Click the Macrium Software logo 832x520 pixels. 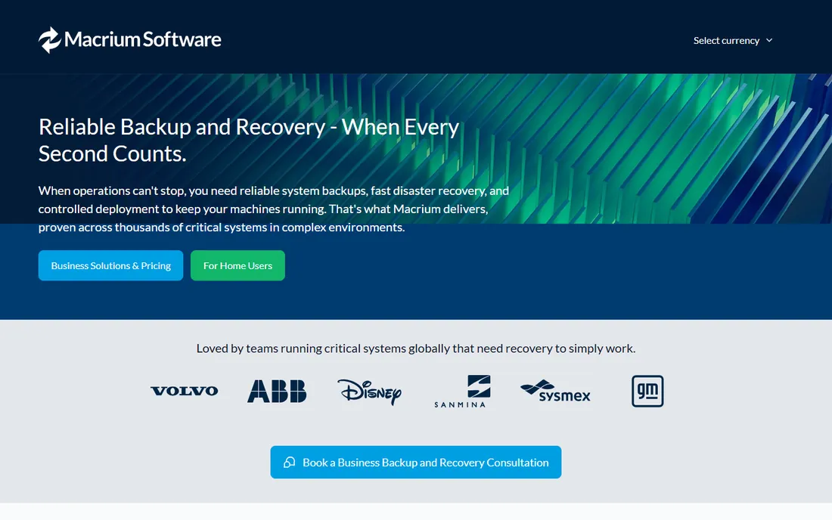click(129, 40)
